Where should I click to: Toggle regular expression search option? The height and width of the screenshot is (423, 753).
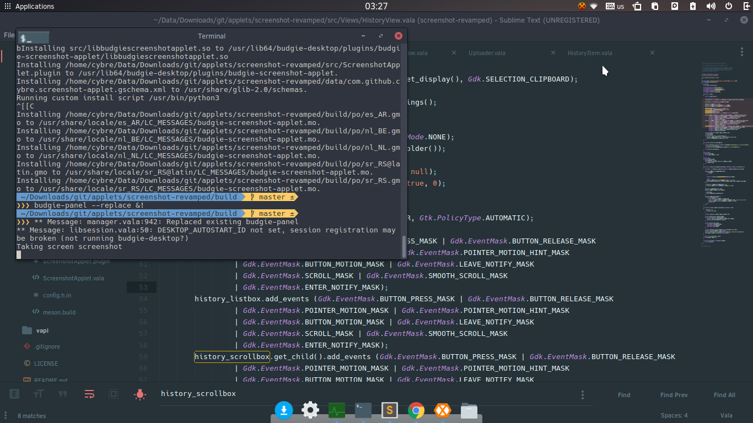pos(14,394)
